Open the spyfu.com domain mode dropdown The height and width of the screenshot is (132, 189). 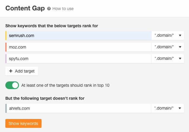[168, 59]
